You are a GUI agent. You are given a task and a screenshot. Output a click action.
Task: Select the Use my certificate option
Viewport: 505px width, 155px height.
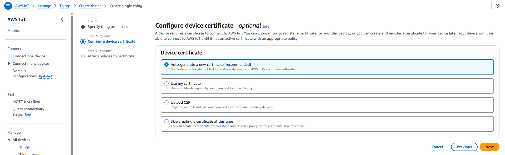166,83
